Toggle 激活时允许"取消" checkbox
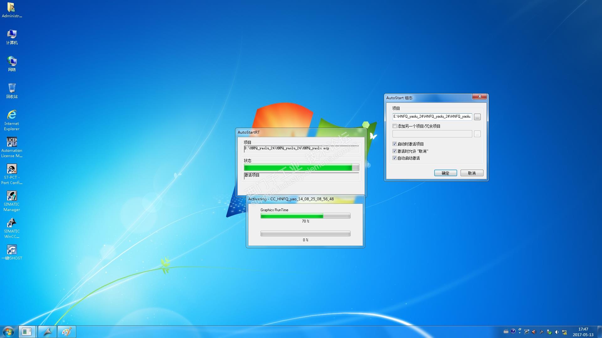602x338 pixels. click(x=394, y=151)
